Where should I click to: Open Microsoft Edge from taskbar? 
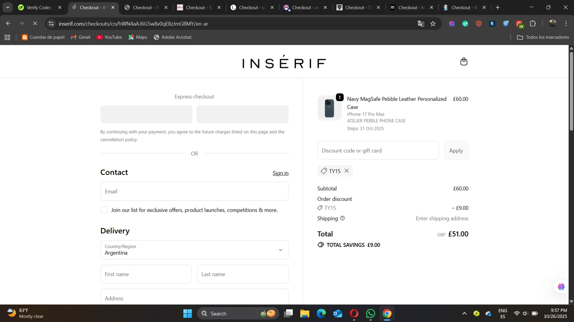pyautogui.click(x=321, y=314)
